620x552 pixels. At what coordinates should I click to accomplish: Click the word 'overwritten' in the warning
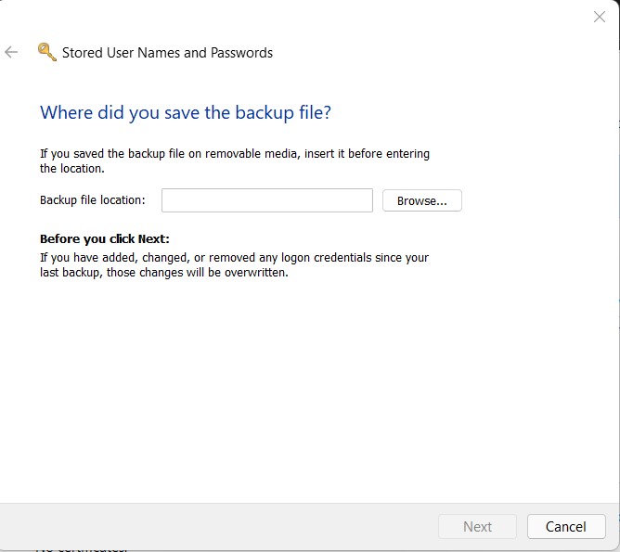click(x=256, y=273)
